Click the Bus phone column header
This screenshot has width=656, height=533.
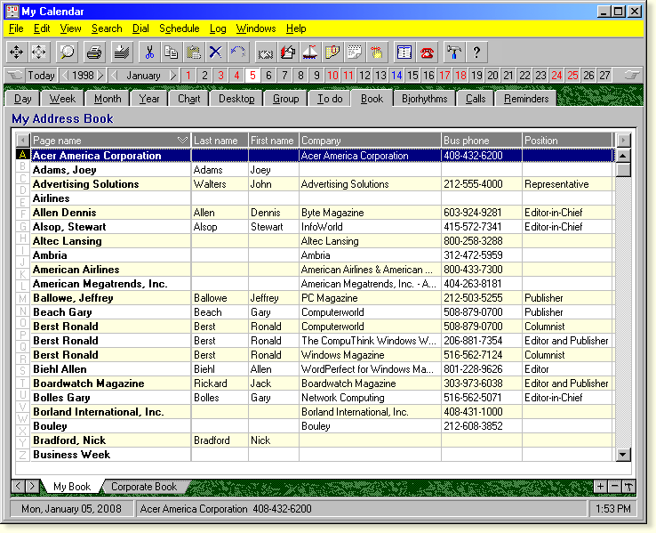[482, 141]
